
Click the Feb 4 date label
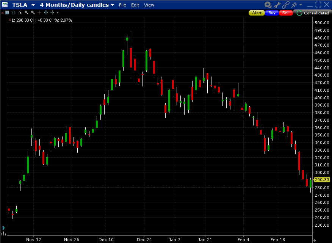pos(243,240)
